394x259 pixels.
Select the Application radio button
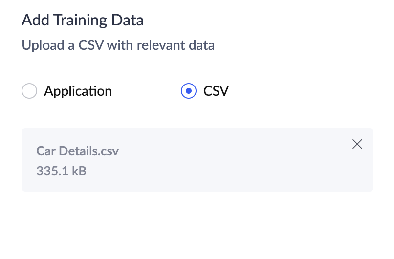[x=30, y=91]
